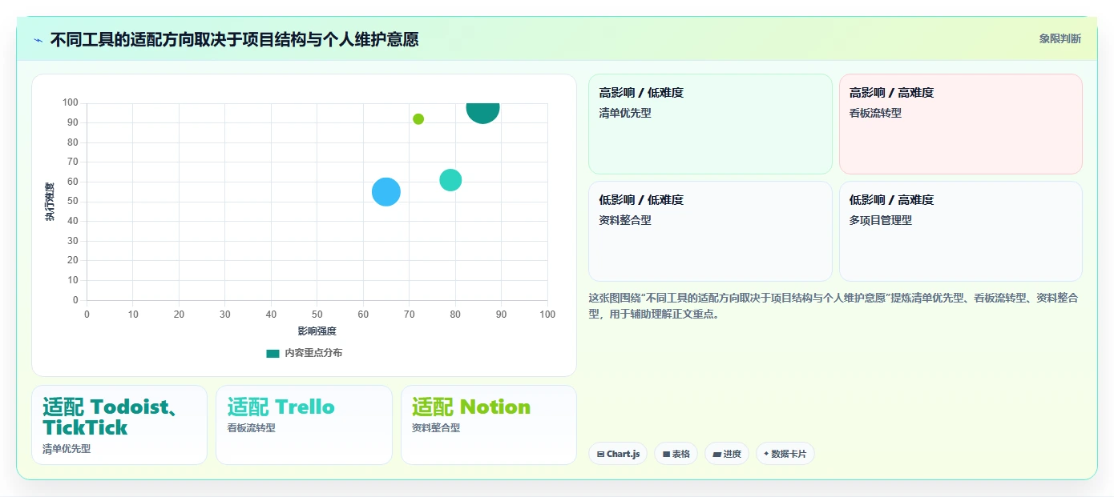This screenshot has height=497, width=1114.
Task: Click the main title heading text
Action: [x=234, y=39]
